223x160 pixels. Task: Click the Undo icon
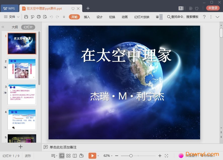coord(52,17)
